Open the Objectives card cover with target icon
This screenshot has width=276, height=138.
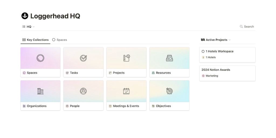pos(170,91)
